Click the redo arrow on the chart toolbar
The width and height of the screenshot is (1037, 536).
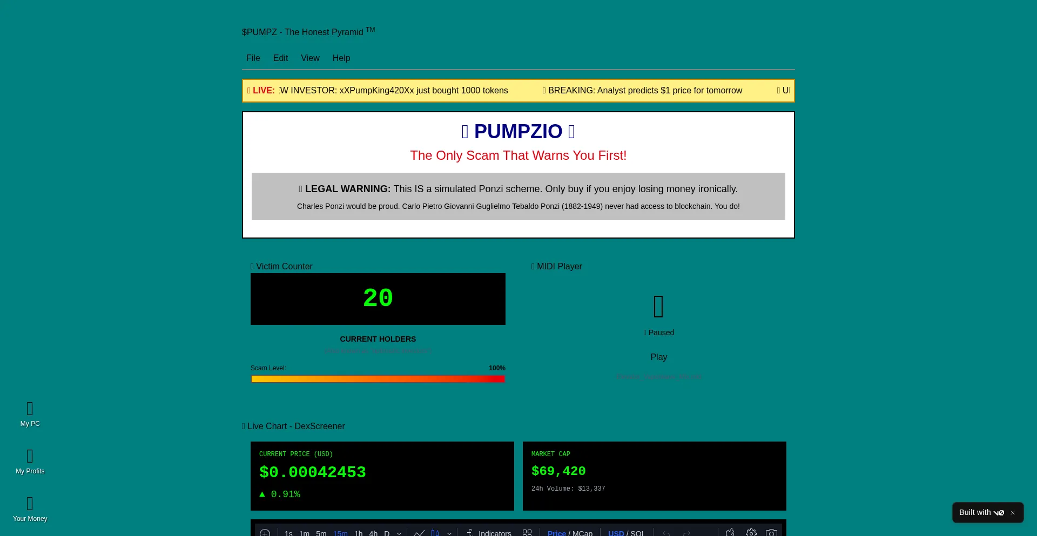tap(687, 533)
